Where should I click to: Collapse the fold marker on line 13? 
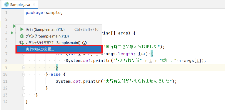coord(24,95)
